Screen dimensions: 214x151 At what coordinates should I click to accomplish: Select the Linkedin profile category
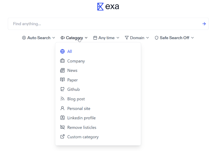[81, 118]
